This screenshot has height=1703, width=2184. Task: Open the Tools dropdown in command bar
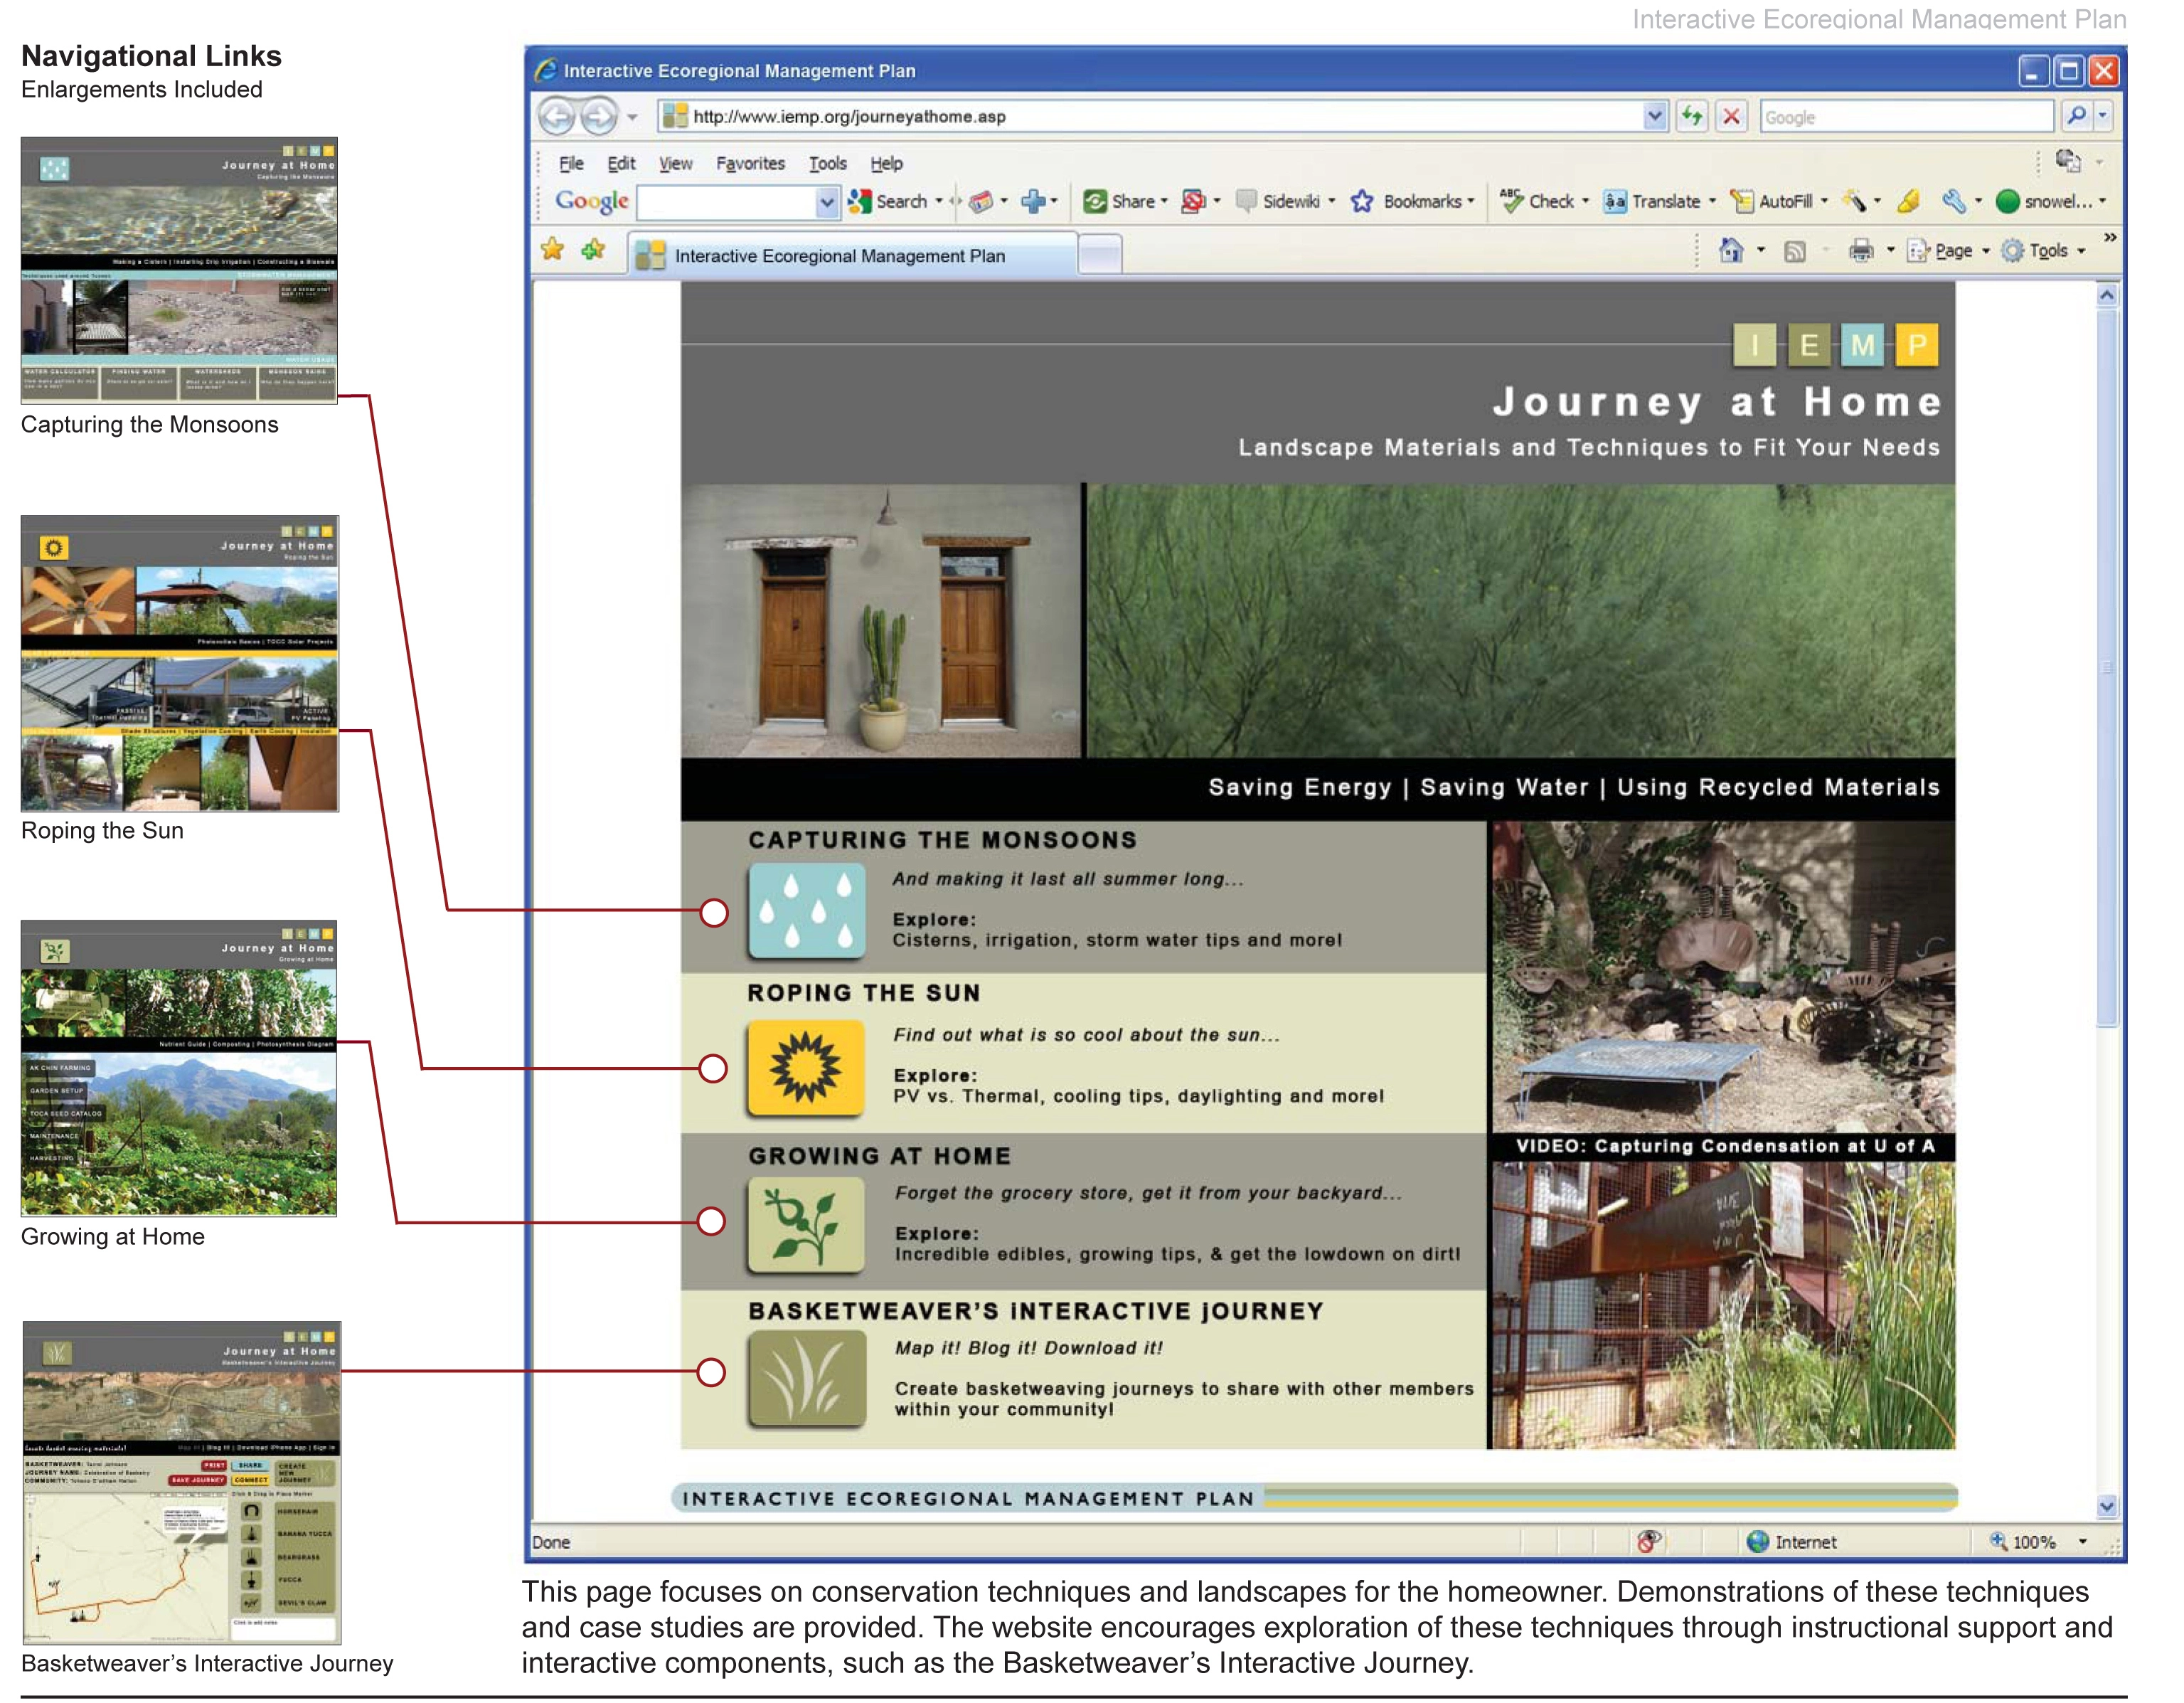point(2081,251)
